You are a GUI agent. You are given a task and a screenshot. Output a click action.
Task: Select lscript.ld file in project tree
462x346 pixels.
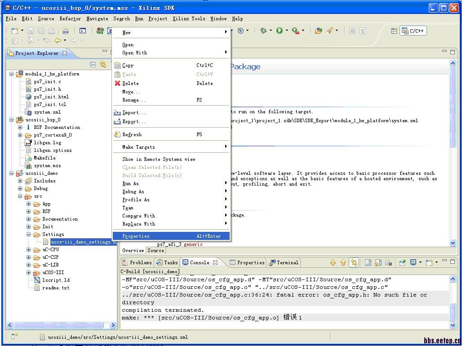point(56,280)
